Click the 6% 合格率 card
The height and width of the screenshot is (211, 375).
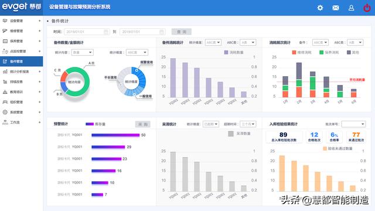pos(335,137)
